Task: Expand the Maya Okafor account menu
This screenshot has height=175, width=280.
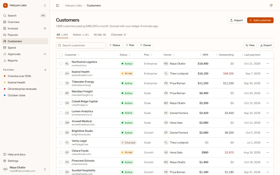Action: [x=45, y=169]
